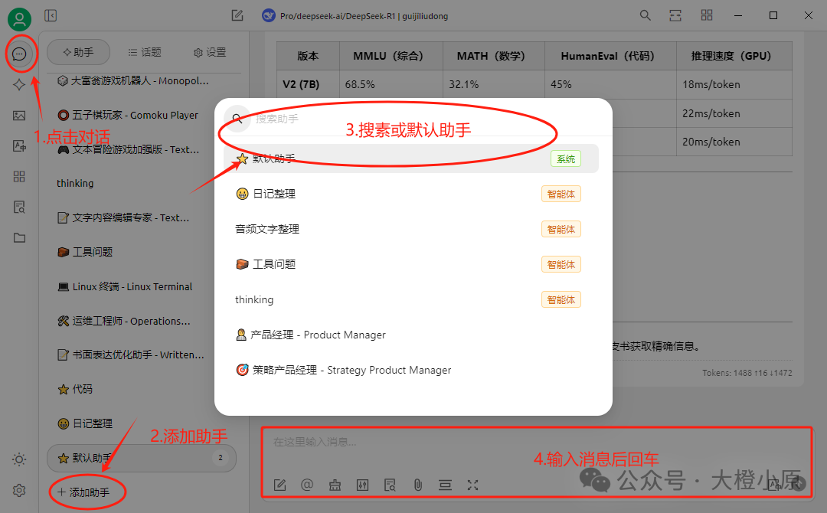Create new topic from top bar pencil icon
The image size is (827, 513).
[237, 16]
